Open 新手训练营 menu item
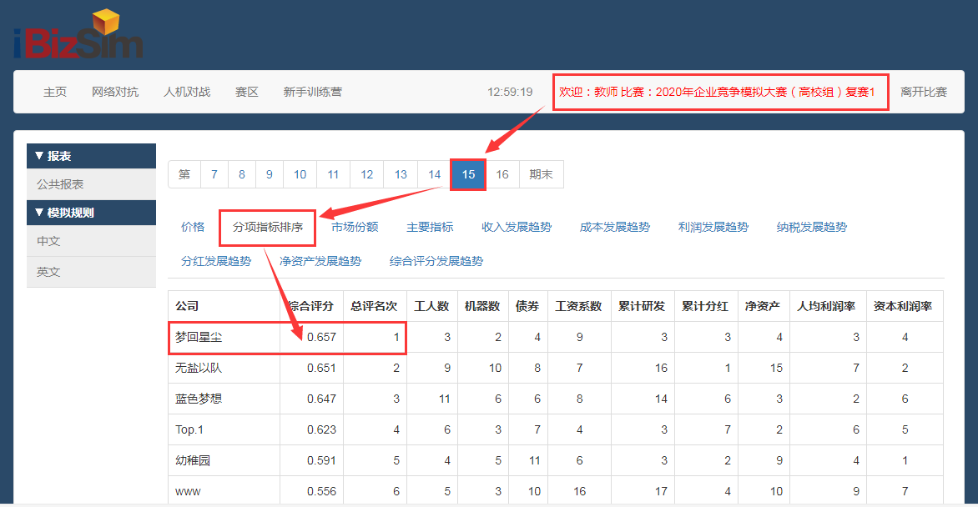Viewport: 978px width, 507px height. coord(312,92)
